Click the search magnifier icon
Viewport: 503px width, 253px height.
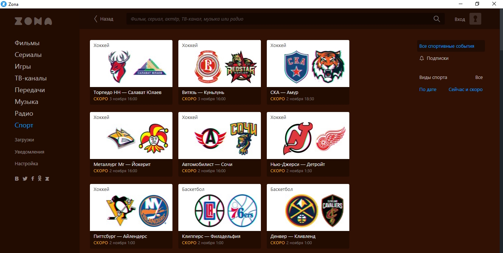pos(437,19)
